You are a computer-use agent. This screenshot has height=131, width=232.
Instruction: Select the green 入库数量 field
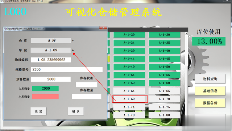click(45, 89)
